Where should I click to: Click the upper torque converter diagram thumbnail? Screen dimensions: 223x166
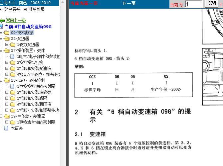(212, 26)
